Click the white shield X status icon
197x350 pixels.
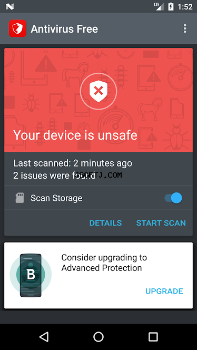[x=98, y=91]
